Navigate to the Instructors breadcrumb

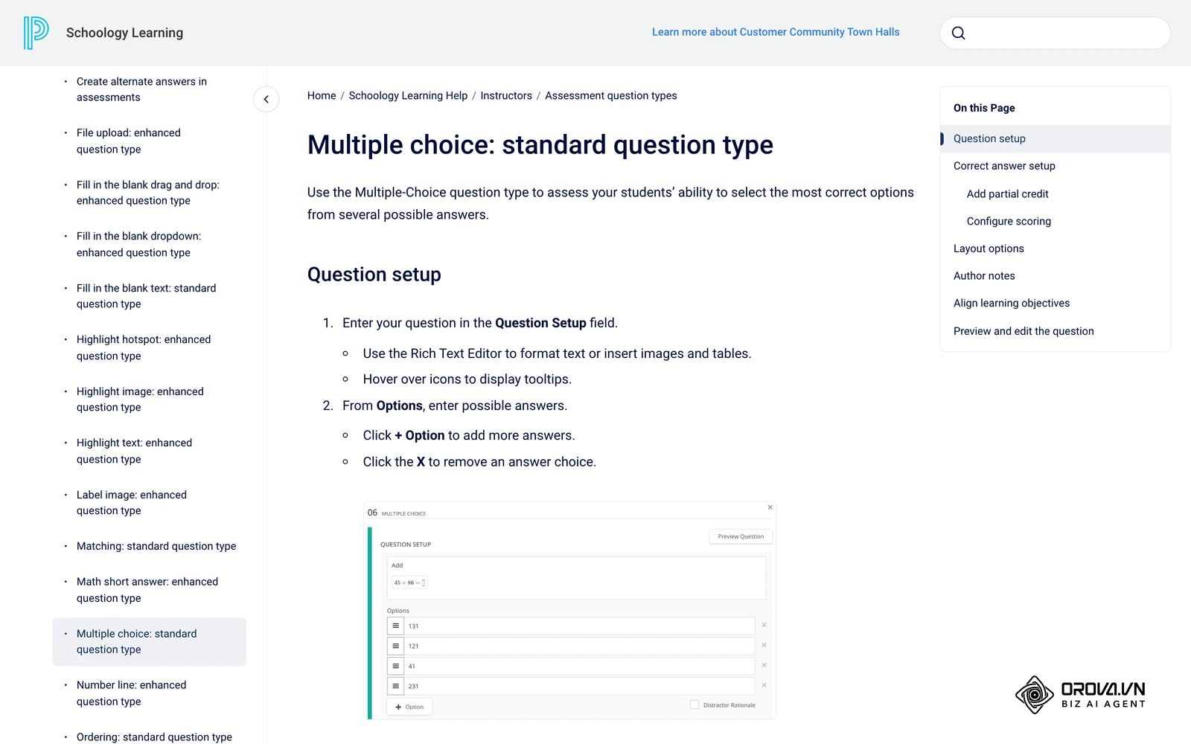pos(506,96)
